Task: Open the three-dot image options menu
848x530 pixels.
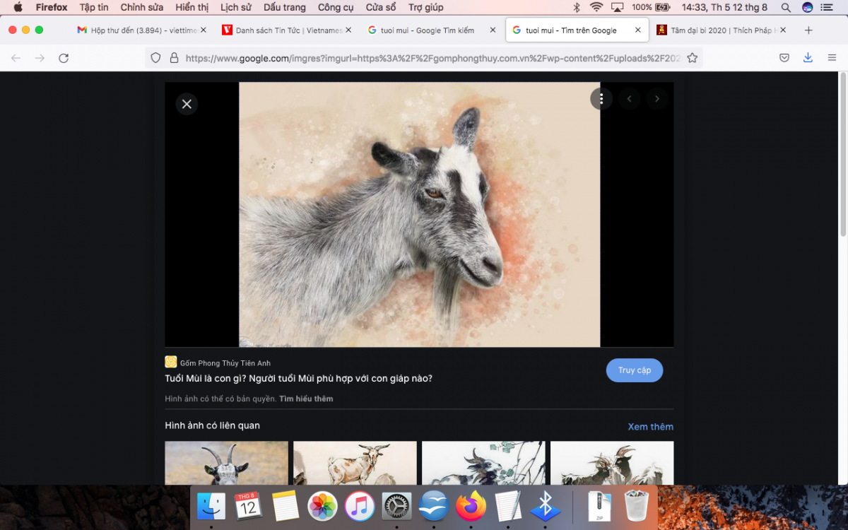Action: click(x=601, y=99)
